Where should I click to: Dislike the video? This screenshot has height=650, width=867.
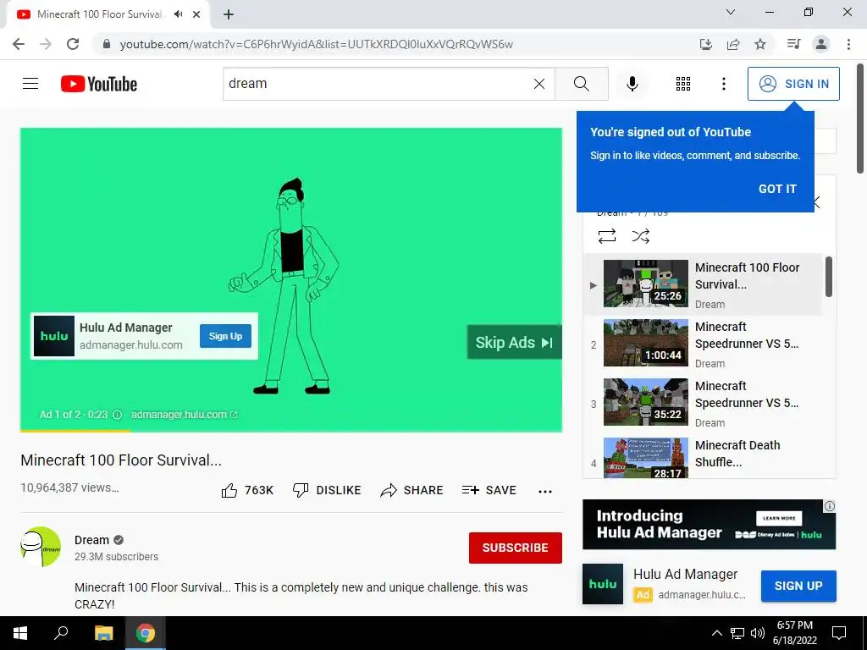pos(327,490)
